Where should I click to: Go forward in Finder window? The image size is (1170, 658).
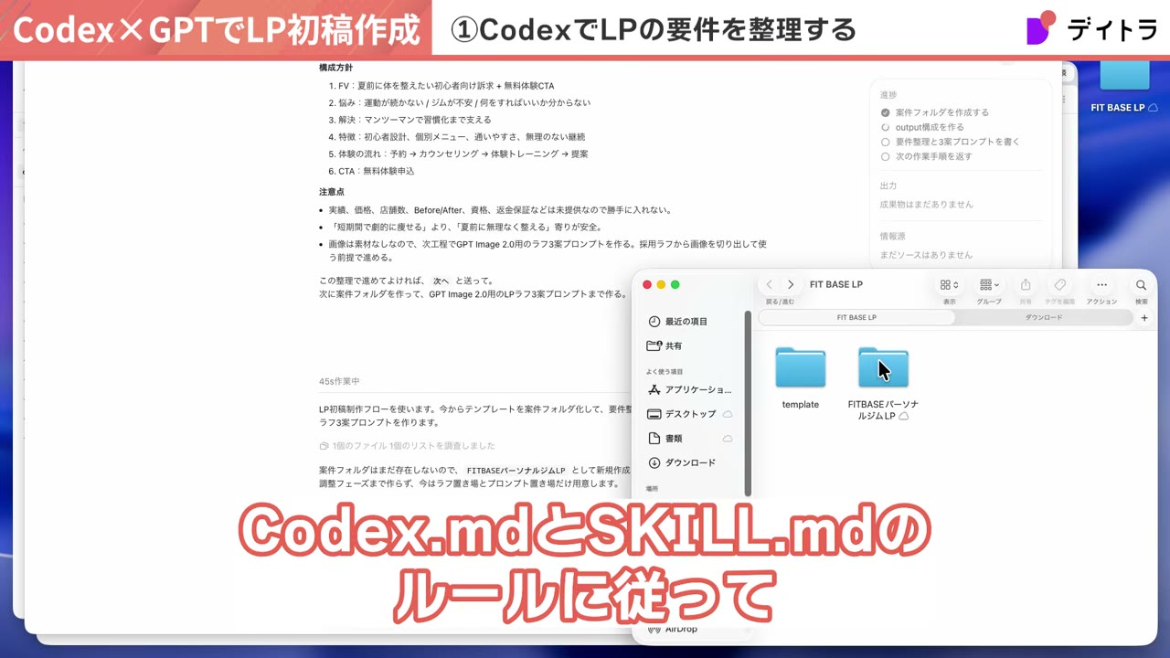point(791,285)
